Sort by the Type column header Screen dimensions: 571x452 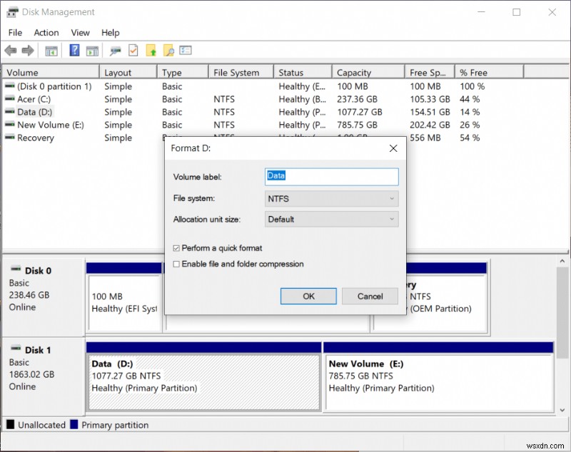click(183, 73)
